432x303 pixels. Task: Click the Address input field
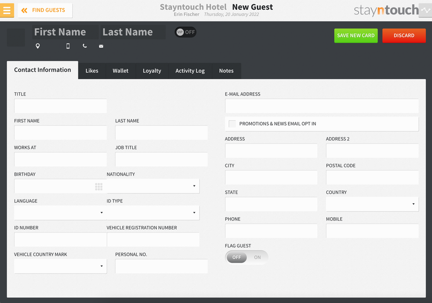tap(271, 150)
